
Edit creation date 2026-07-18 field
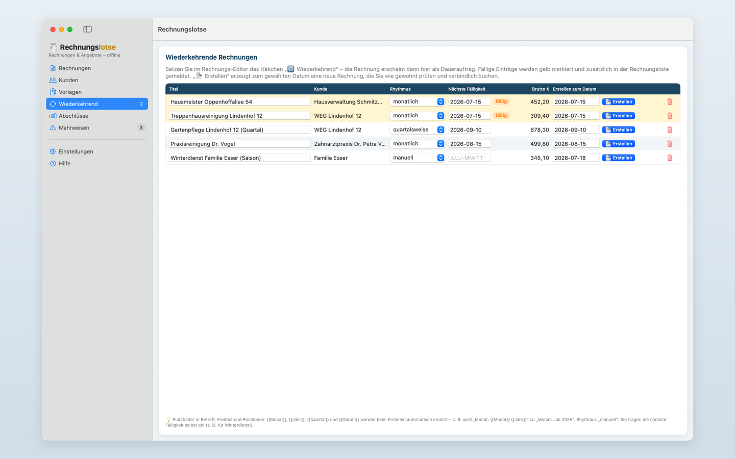[576, 158]
